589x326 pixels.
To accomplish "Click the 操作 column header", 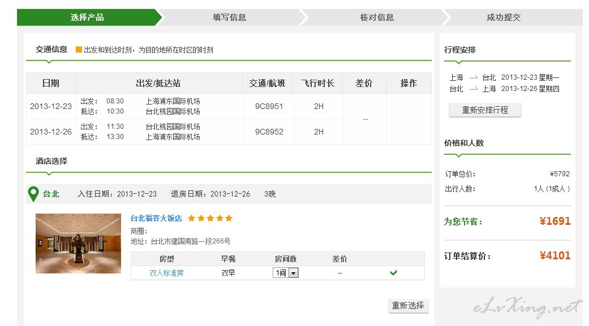I will click(409, 83).
